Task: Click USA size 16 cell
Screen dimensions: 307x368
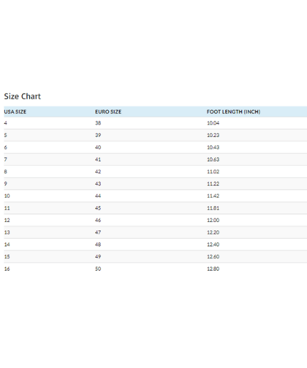Action: pos(7,269)
